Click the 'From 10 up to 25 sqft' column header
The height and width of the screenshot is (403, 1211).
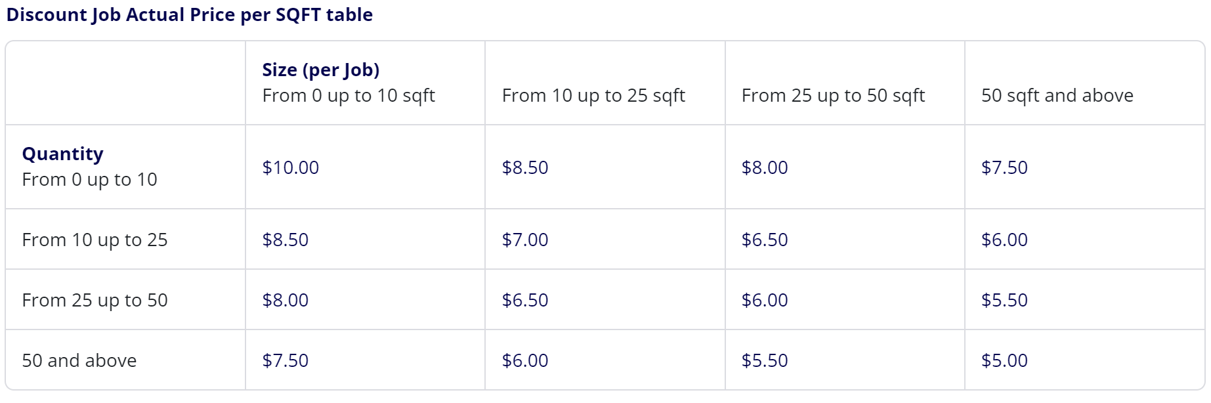point(605,83)
